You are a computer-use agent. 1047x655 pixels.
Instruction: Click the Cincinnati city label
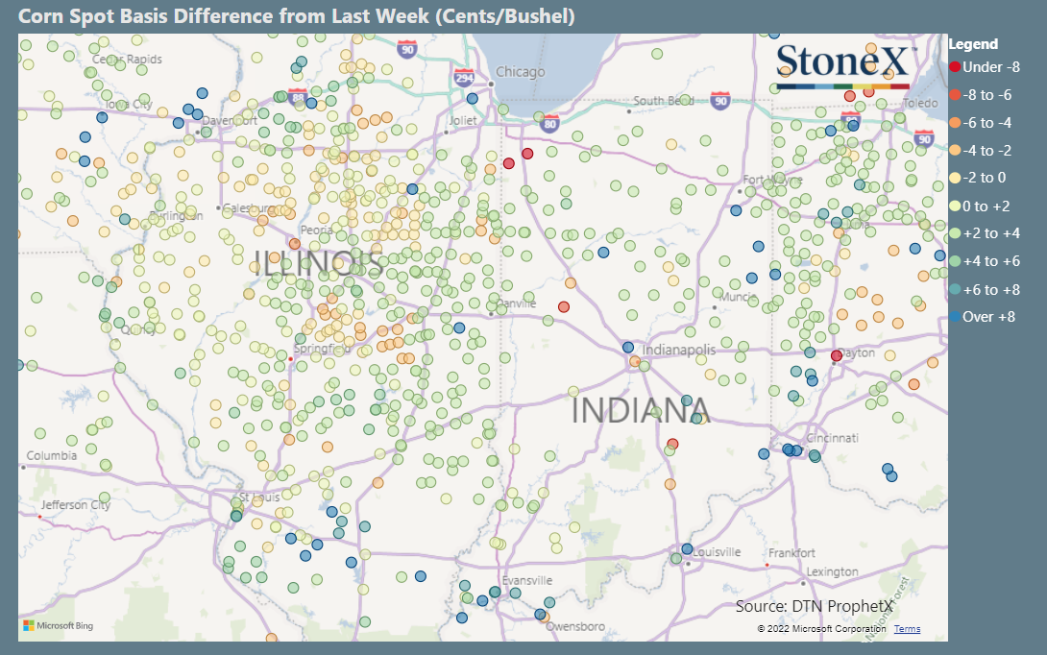833,438
